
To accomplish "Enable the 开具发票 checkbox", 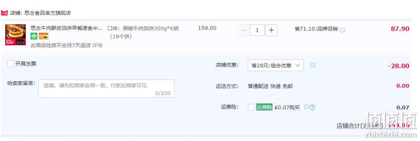I will pos(11,64).
